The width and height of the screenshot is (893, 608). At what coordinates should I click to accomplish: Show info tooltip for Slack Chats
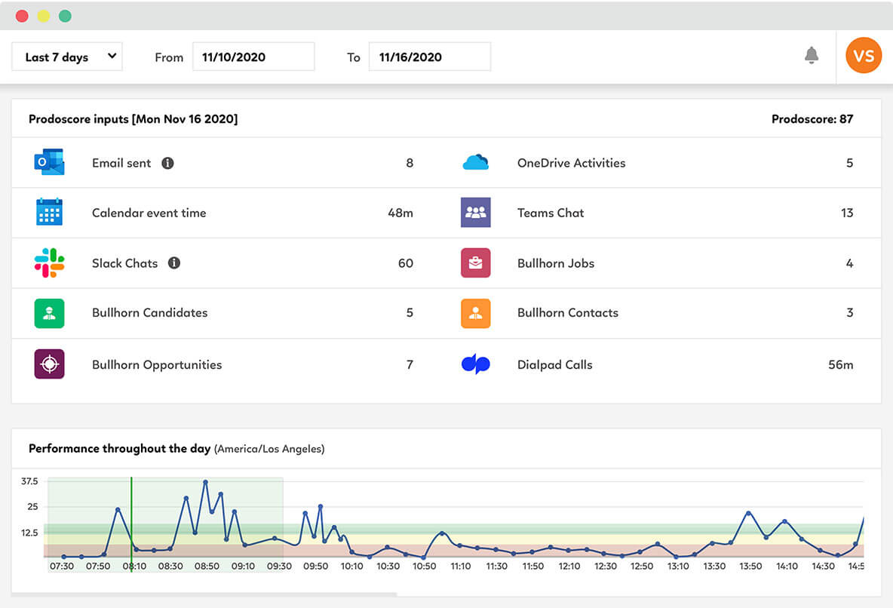(174, 263)
